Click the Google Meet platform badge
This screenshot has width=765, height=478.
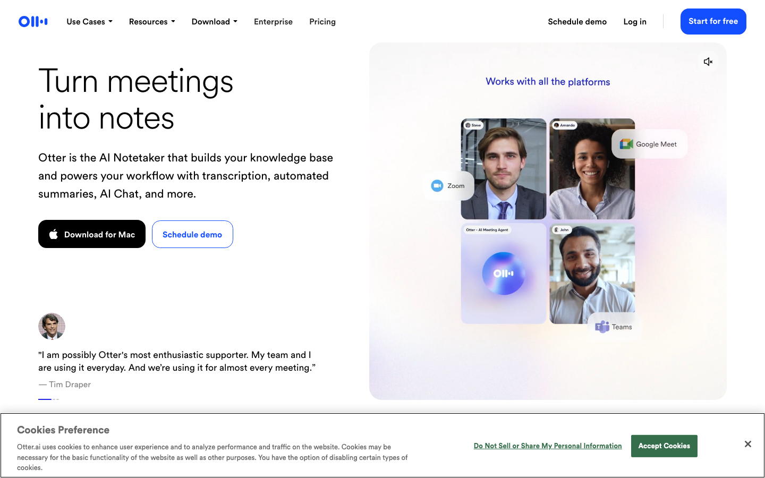tap(649, 143)
